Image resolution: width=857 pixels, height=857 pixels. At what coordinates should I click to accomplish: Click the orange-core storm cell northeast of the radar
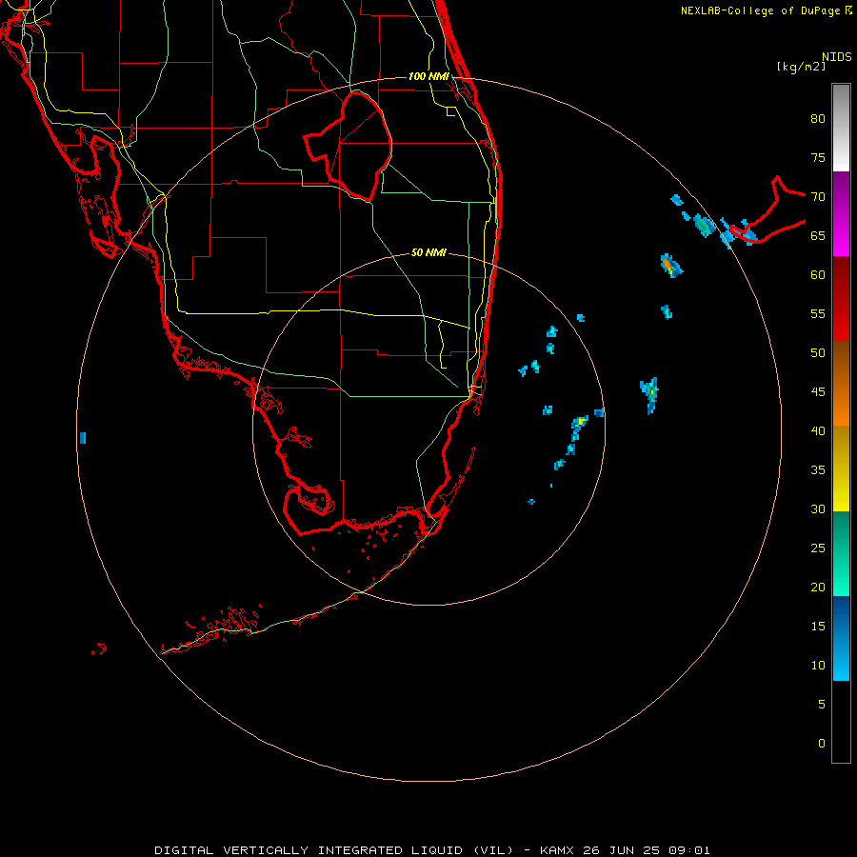(670, 266)
